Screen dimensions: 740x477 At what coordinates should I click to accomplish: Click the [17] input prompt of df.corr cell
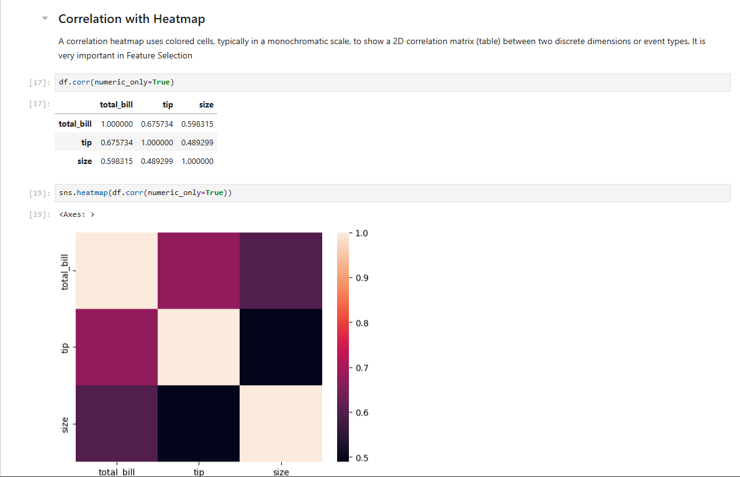click(x=40, y=83)
